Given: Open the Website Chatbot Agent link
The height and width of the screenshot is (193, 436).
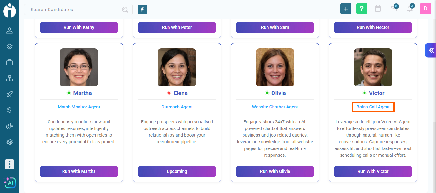Looking at the screenshot, I should pyautogui.click(x=275, y=107).
